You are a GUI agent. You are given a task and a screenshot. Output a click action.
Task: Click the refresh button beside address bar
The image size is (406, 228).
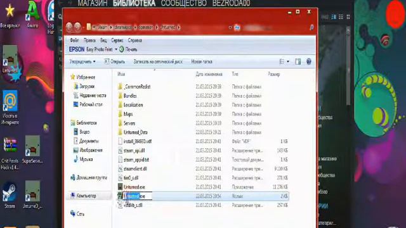pos(237,27)
